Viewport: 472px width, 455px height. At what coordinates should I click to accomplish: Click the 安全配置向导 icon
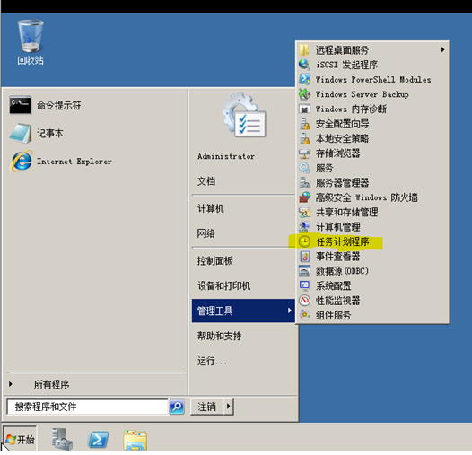[x=304, y=124]
